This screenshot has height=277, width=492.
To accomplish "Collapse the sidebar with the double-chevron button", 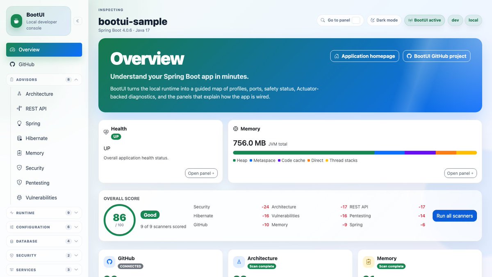I will pos(77,21).
